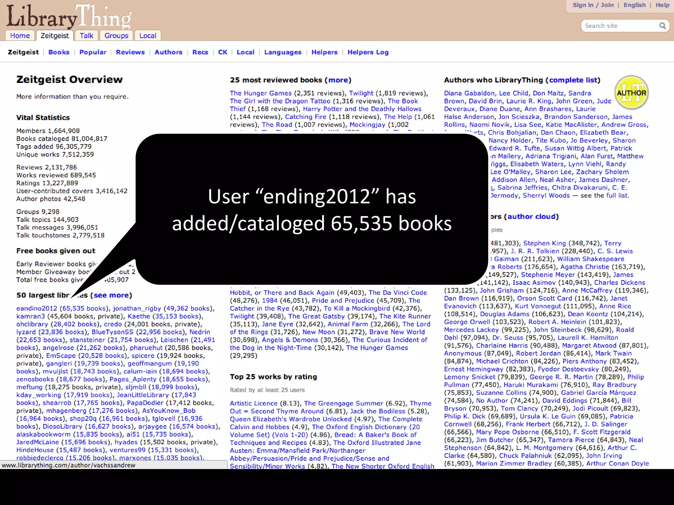Open Authors in the submenu
This screenshot has height=505, width=674.
[168, 52]
